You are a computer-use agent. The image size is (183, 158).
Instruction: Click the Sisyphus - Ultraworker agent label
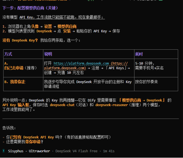29,151
